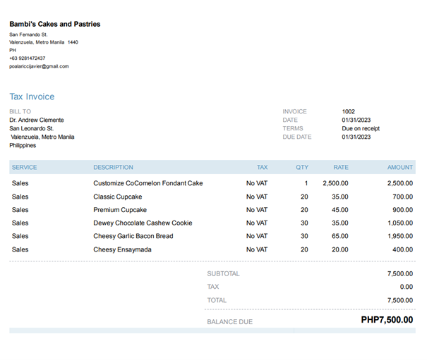Click the AMOUNT column header
This screenshot has height=360, width=427.
400,167
